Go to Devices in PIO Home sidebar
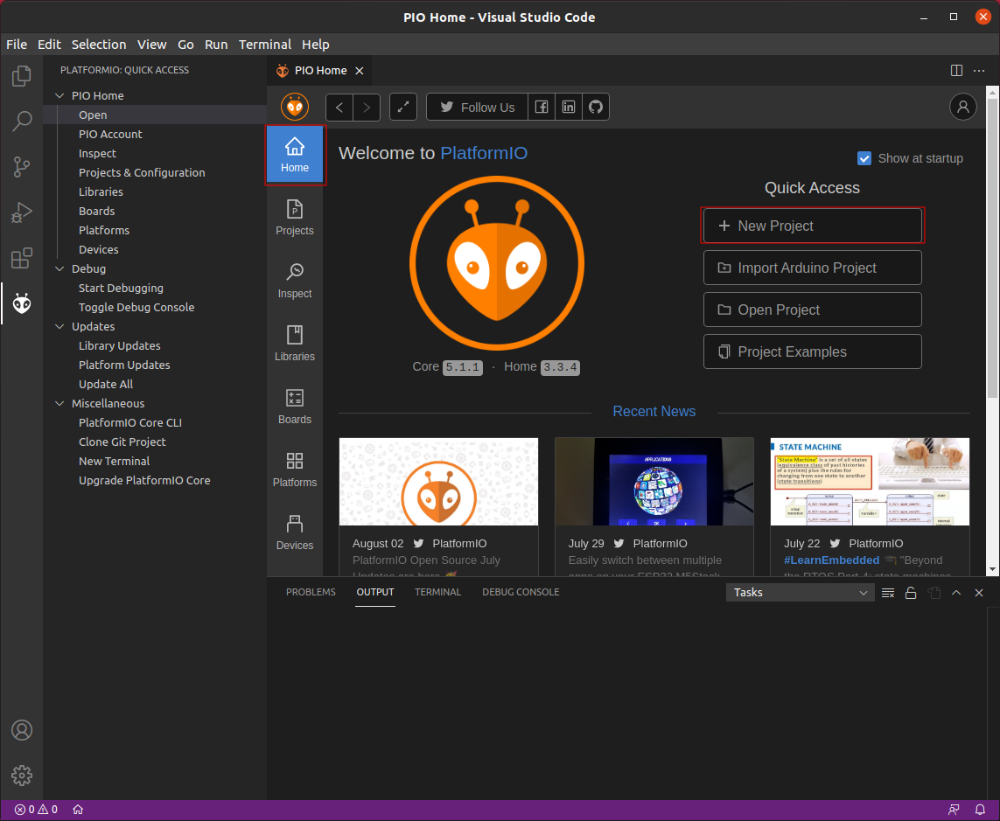 coord(295,532)
